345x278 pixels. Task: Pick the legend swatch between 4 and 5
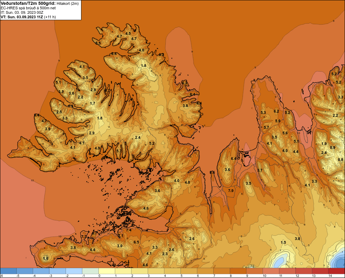(x=172, y=271)
